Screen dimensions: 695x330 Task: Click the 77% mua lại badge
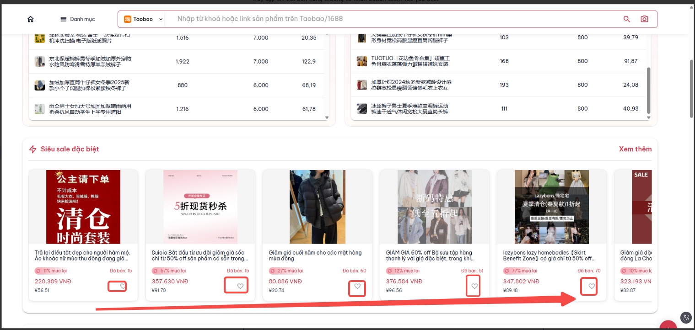[x=520, y=271]
